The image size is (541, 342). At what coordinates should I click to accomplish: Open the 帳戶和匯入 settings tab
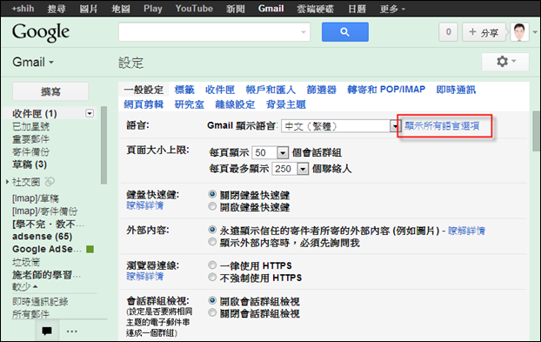coord(270,90)
